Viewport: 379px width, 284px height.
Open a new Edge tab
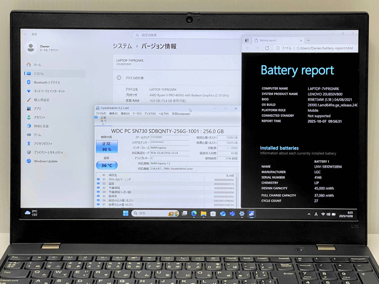coord(308,40)
